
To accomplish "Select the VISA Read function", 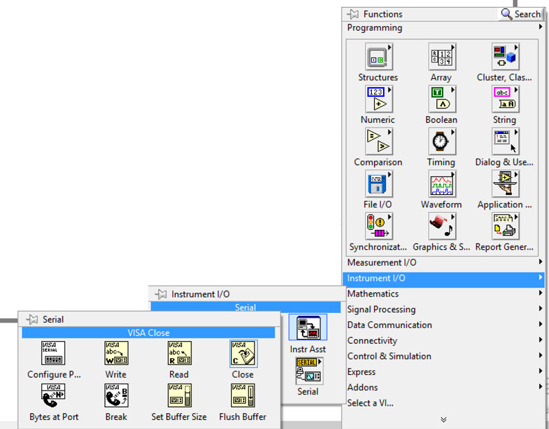I will point(179,353).
